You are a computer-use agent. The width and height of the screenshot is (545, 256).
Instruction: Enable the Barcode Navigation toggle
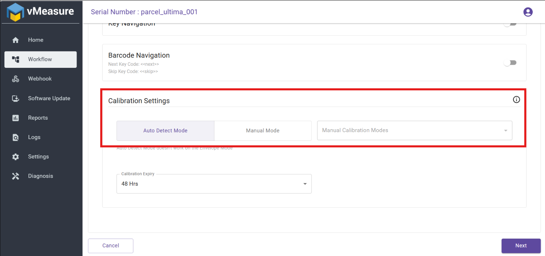510,63
